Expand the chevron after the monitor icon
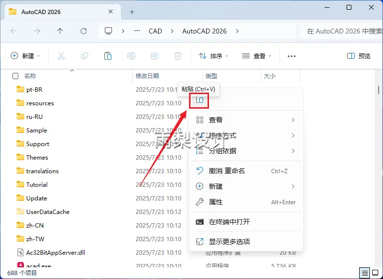Viewport: 383px width, 279px height. (123, 31)
